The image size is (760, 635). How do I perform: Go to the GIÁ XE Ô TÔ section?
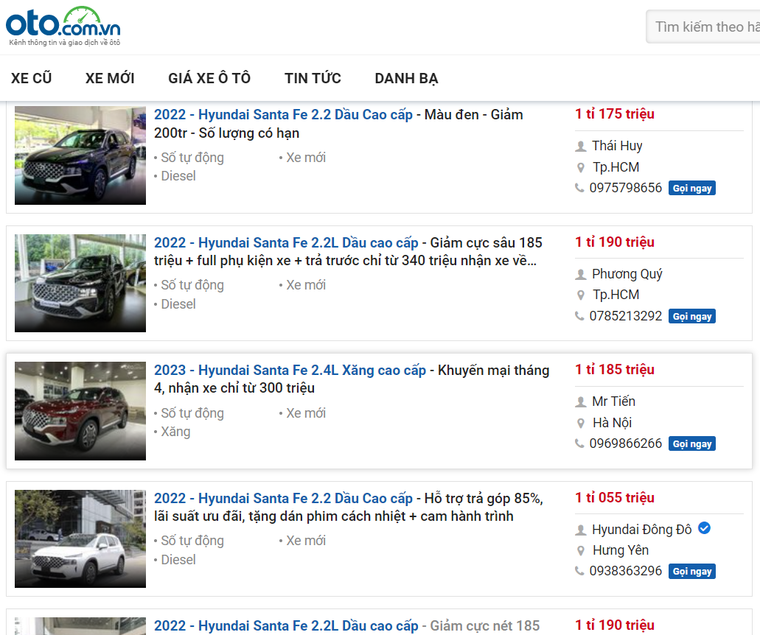(x=209, y=78)
